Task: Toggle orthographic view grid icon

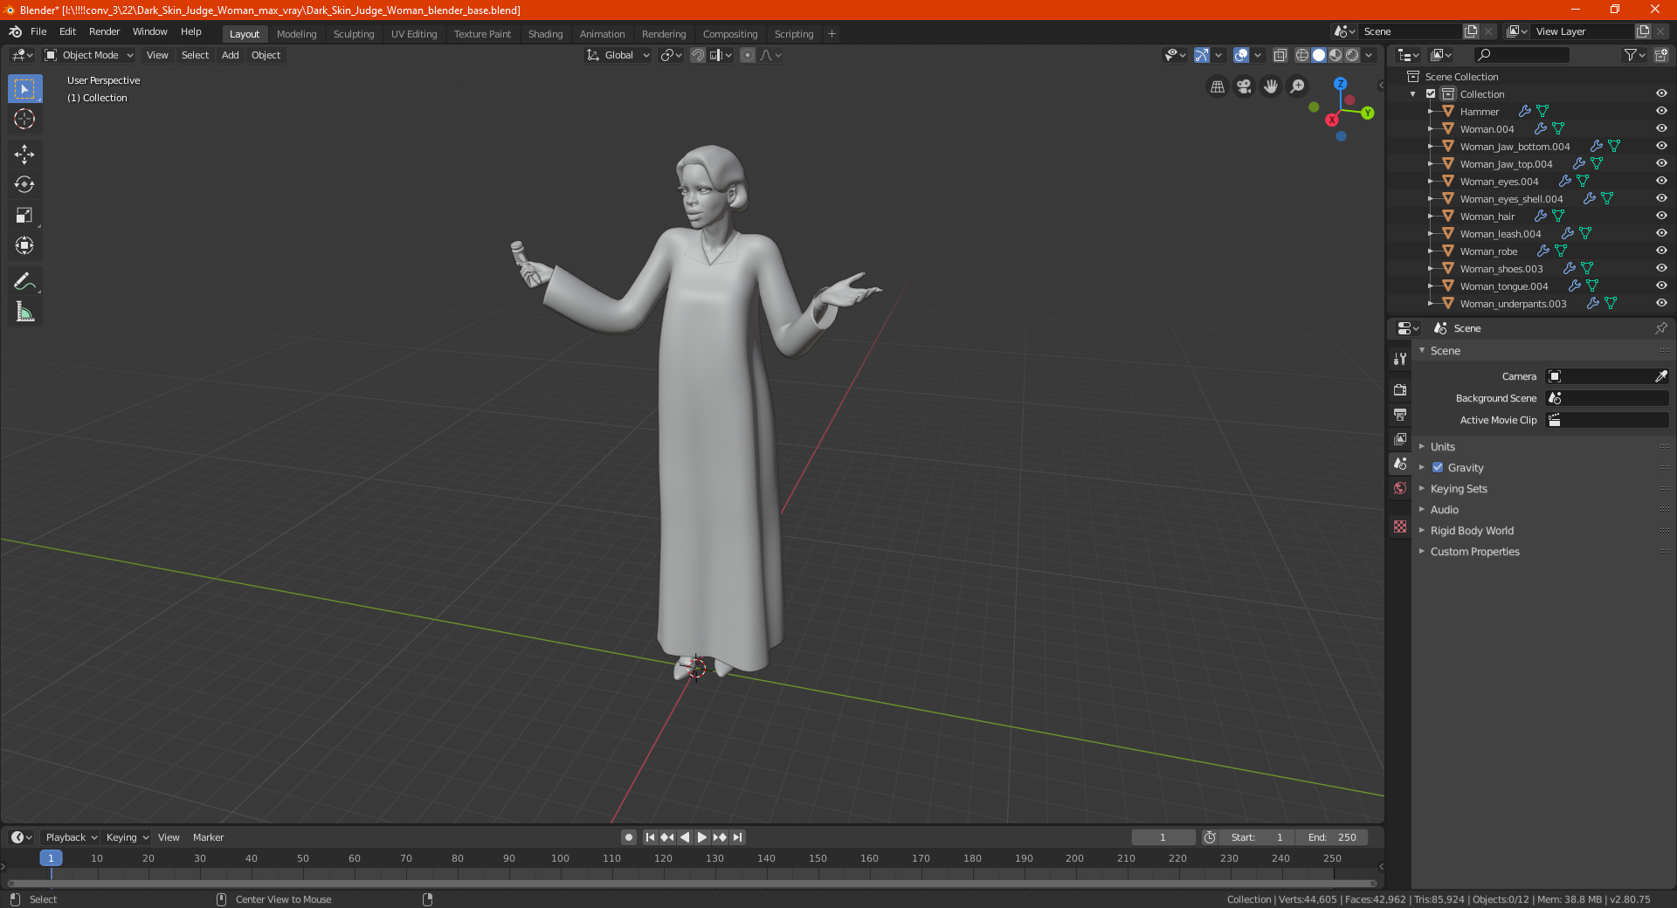Action: (1217, 86)
